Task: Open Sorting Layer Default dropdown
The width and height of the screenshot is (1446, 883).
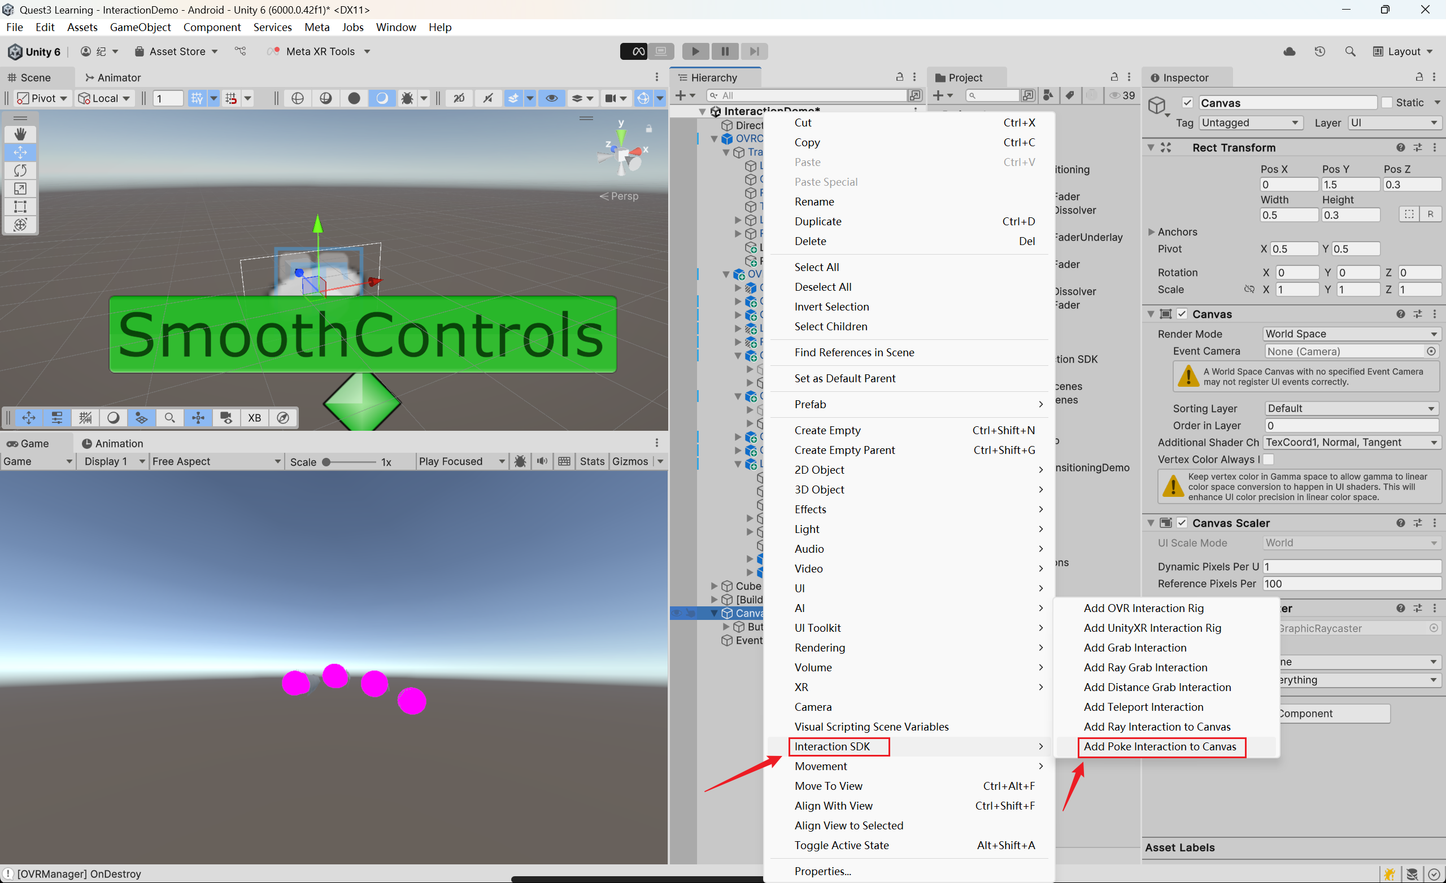Action: point(1351,408)
